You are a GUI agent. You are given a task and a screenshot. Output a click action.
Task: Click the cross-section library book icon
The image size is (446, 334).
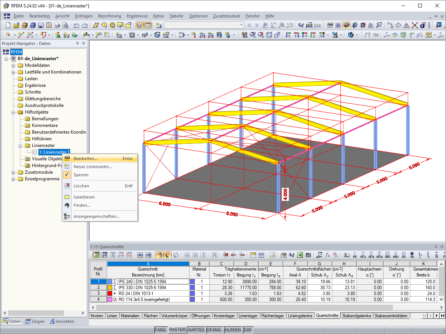pyautogui.click(x=346, y=255)
